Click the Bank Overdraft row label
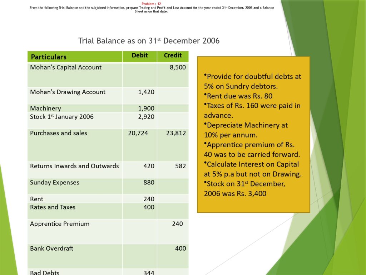The height and width of the screenshot is (275, 366). click(51, 248)
